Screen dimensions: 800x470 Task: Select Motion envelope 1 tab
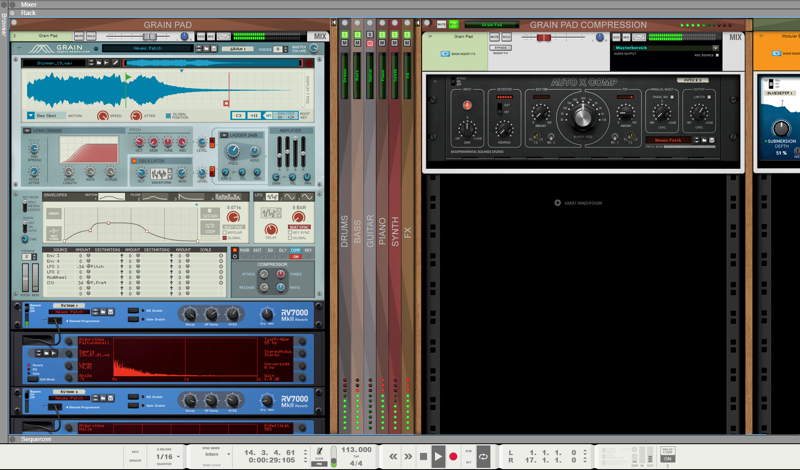coord(111,197)
